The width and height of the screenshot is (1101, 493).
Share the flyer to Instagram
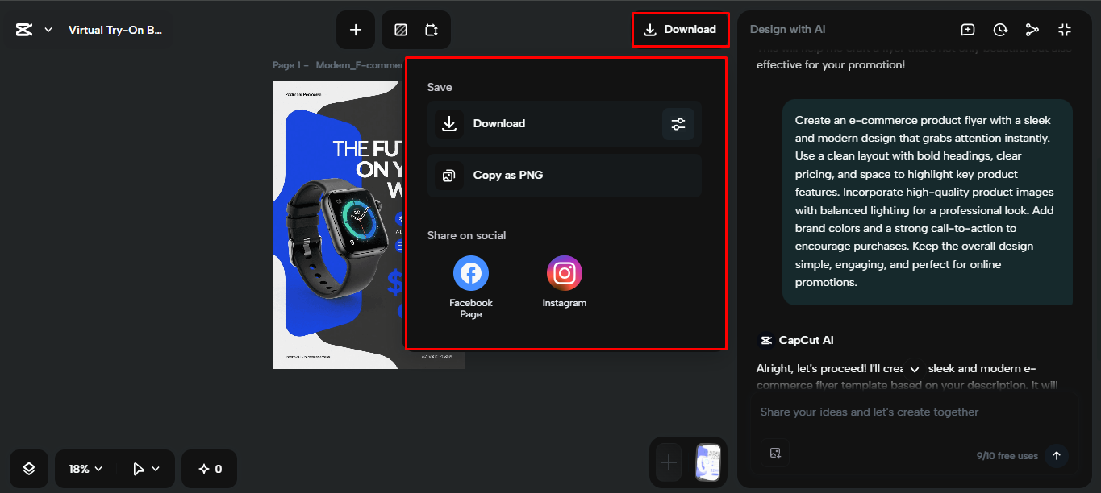point(564,272)
